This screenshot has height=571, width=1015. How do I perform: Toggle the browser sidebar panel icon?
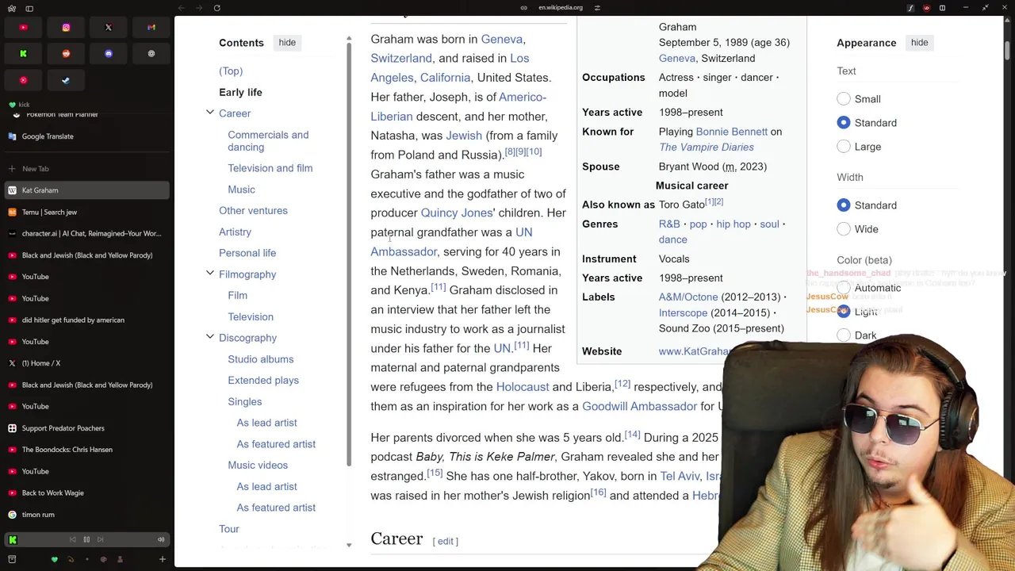[29, 8]
